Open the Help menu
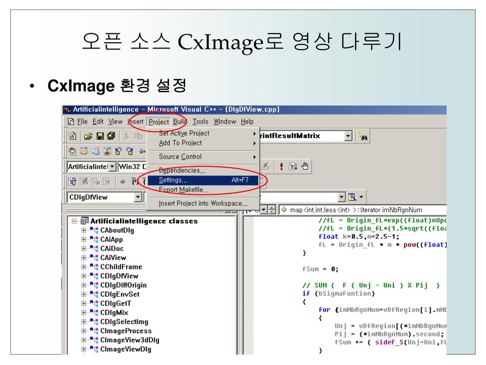The image size is (486, 365). (247, 122)
